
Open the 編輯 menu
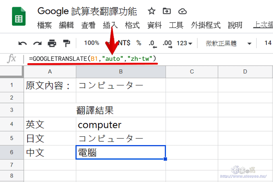pos(66,25)
